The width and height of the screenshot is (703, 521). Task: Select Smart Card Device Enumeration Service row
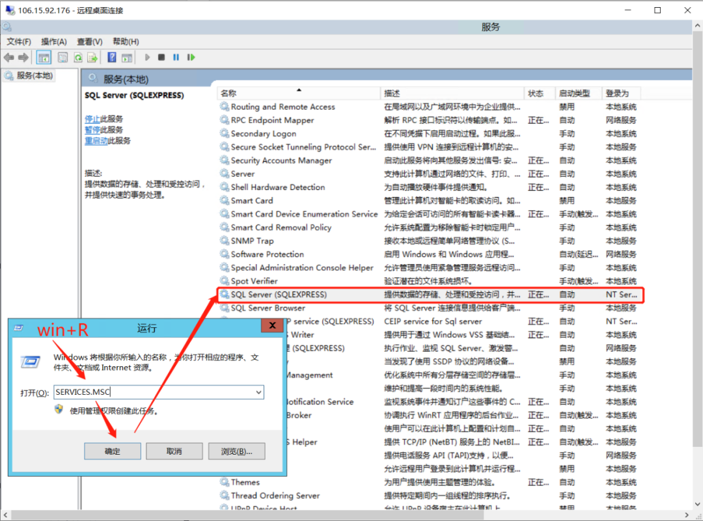point(430,214)
